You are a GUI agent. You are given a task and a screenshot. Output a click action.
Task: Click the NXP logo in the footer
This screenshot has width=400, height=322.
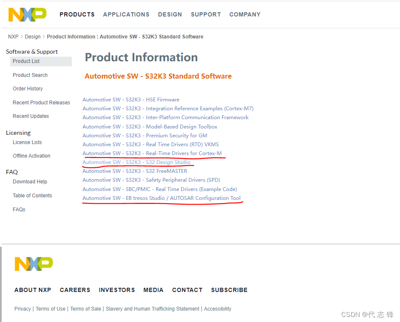point(34,264)
